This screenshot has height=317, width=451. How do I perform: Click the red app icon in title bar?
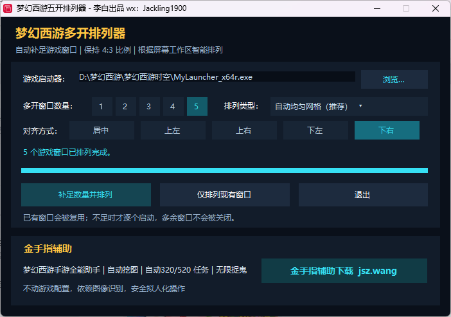click(8, 8)
